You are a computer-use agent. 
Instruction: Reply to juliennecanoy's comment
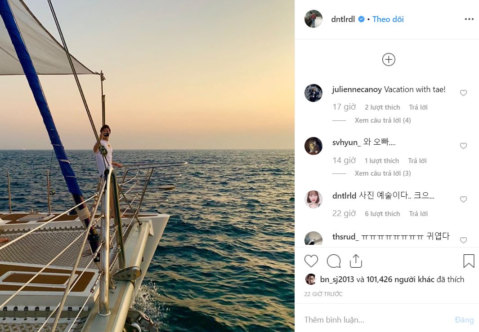418,107
